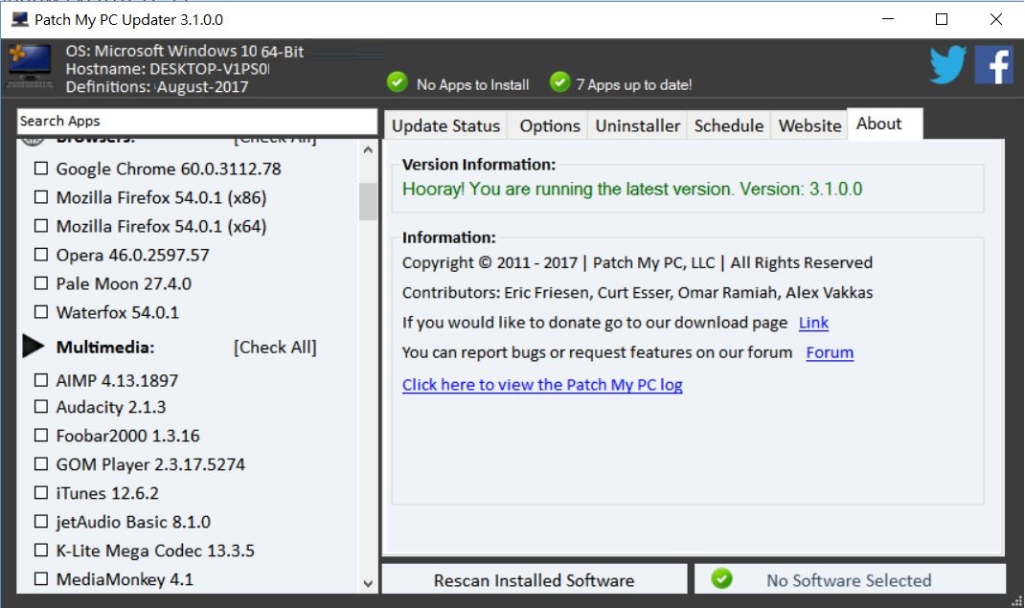
Task: Switch to the Update Status tab
Action: 445,126
